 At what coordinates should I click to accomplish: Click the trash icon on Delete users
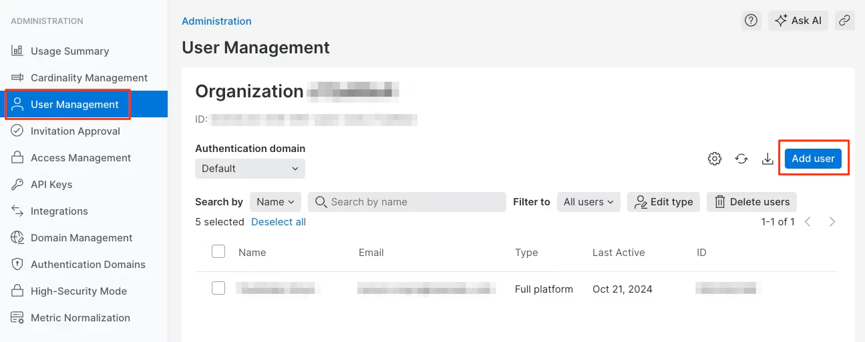720,202
